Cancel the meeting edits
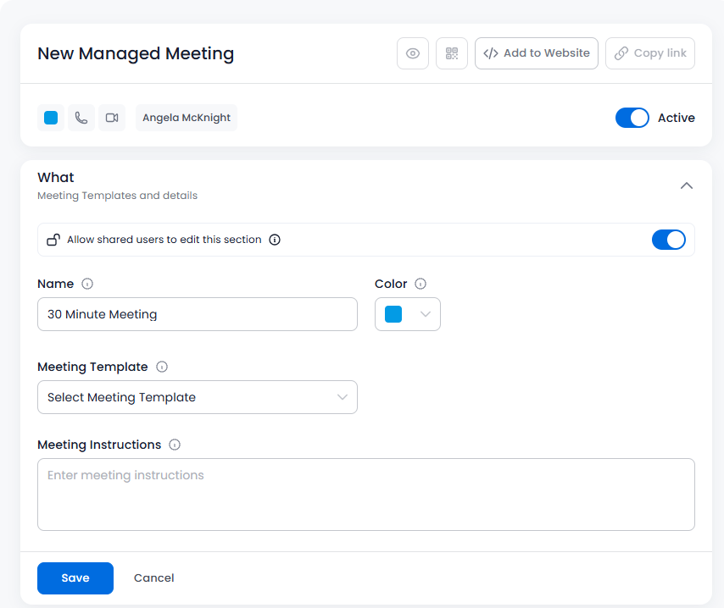 (154, 578)
